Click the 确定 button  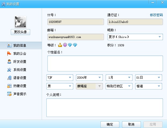pyautogui.click(x=110, y=124)
